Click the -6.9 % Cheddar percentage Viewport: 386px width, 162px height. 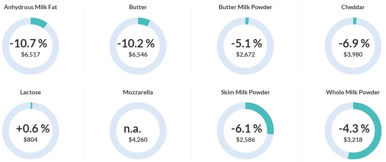click(x=354, y=43)
